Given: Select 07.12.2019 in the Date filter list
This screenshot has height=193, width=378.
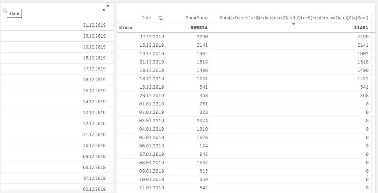Looking at the screenshot, I should pos(94,178).
